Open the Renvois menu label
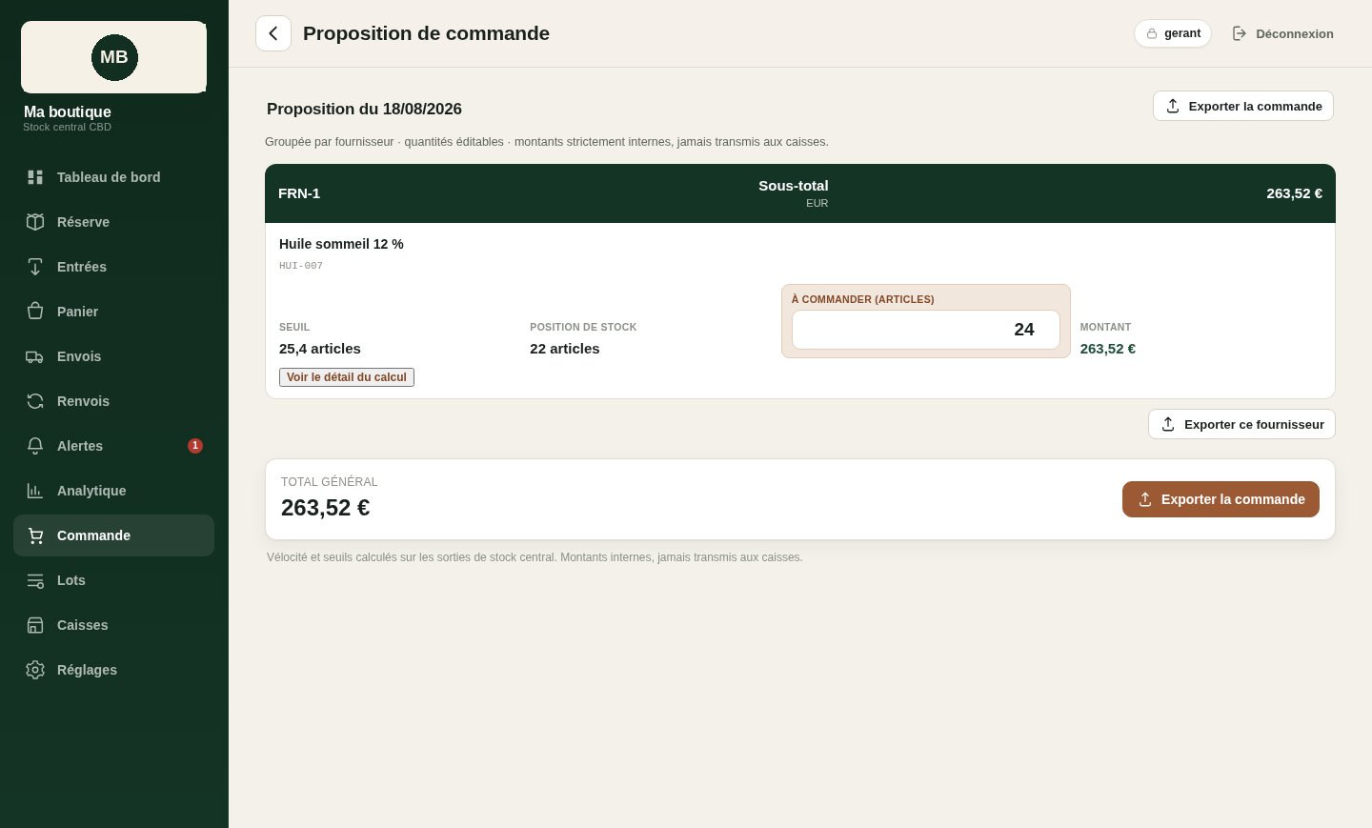Viewport: 1372px width, 828px height. pos(83,401)
